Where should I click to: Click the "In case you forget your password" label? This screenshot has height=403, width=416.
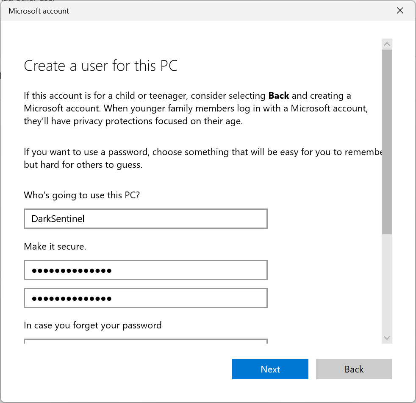point(93,325)
